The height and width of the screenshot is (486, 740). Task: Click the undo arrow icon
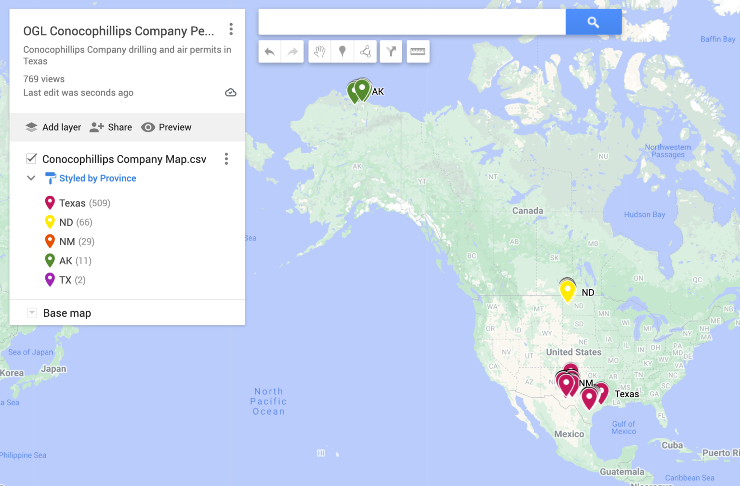270,52
